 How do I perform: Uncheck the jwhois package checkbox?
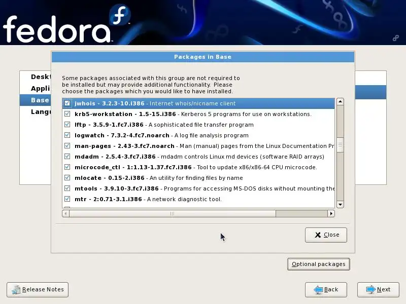click(x=67, y=103)
